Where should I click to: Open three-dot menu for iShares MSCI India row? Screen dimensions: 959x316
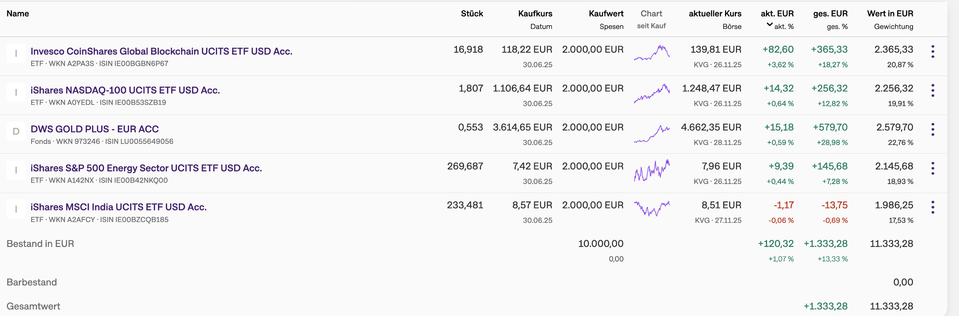(933, 207)
